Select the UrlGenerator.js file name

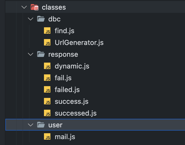(79, 43)
